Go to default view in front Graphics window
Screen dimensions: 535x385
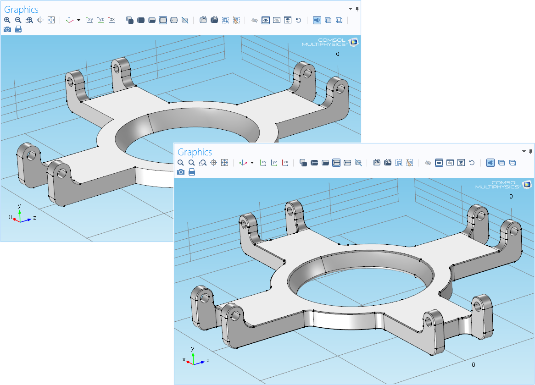click(243, 163)
